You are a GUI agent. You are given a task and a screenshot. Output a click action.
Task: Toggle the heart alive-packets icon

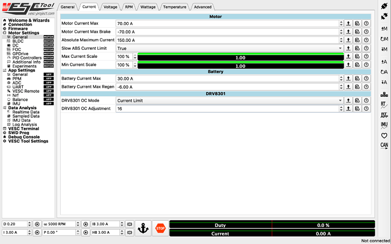pyautogui.click(x=384, y=135)
